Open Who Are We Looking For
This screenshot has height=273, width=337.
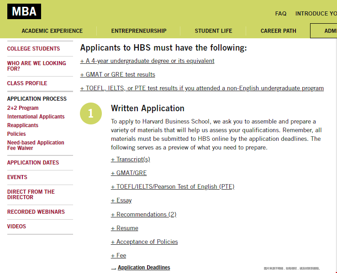point(37,66)
